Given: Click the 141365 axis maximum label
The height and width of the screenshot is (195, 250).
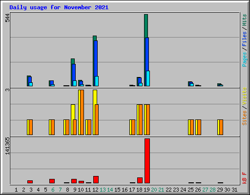Looking at the screenshot, I should 7,146.
